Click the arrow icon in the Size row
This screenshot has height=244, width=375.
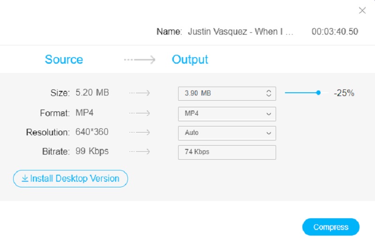pyautogui.click(x=140, y=93)
